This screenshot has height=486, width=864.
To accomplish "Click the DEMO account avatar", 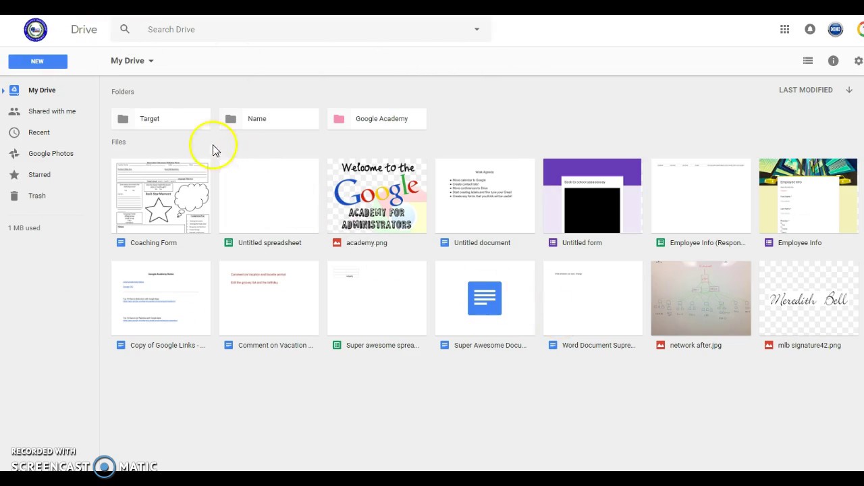I will [x=836, y=29].
